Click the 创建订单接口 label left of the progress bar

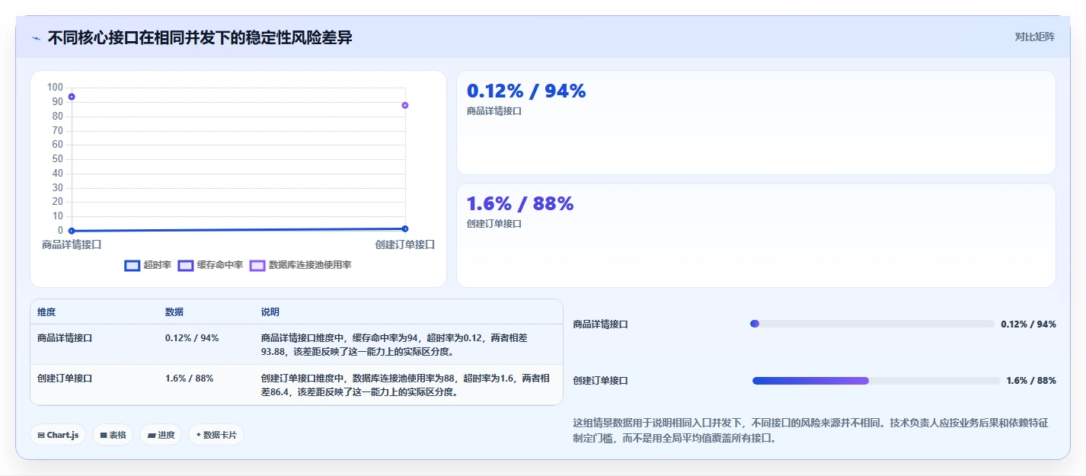[x=601, y=381]
